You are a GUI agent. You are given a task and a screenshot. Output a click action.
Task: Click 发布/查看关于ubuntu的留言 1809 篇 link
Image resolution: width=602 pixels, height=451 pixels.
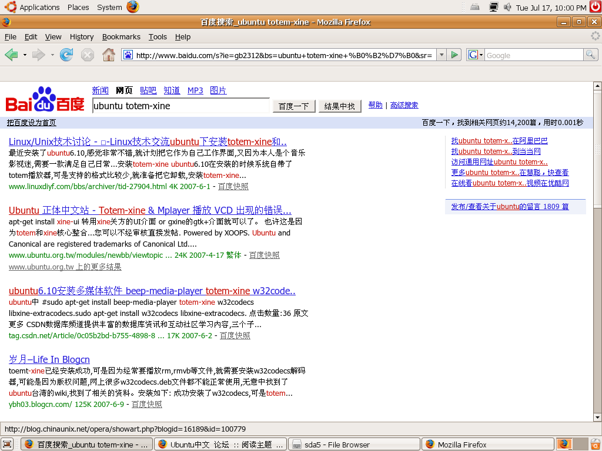(x=510, y=206)
